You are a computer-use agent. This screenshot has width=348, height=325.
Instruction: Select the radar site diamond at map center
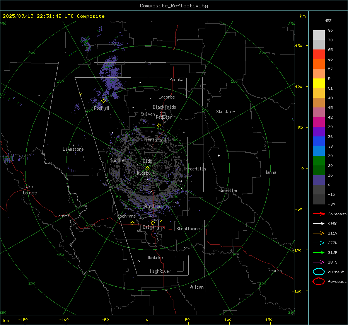tap(147, 168)
